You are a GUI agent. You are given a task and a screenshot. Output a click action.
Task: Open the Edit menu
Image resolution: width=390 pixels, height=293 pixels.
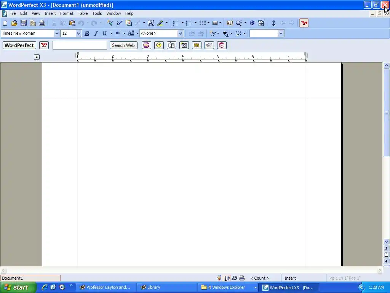(24, 13)
